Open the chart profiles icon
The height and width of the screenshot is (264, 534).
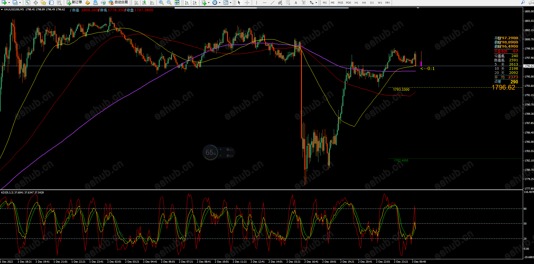pyautogui.click(x=15, y=3)
